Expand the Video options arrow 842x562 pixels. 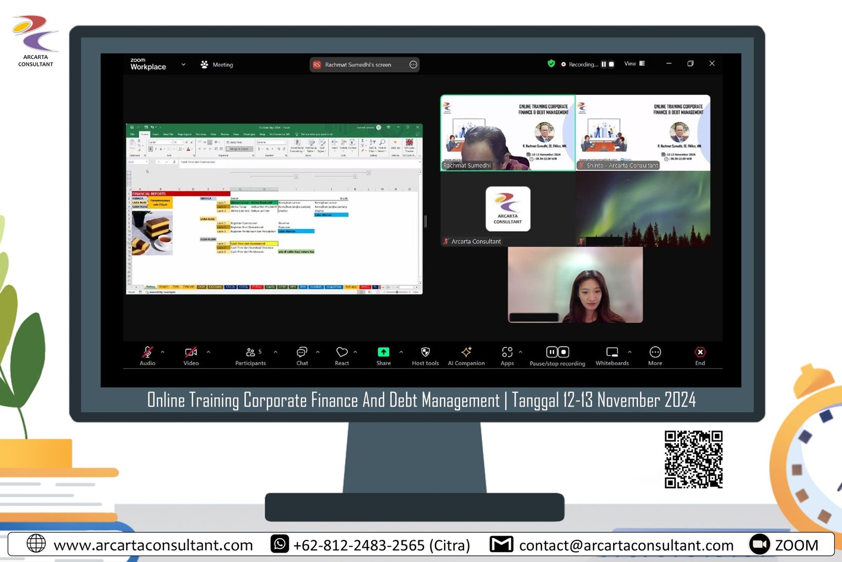coord(208,352)
